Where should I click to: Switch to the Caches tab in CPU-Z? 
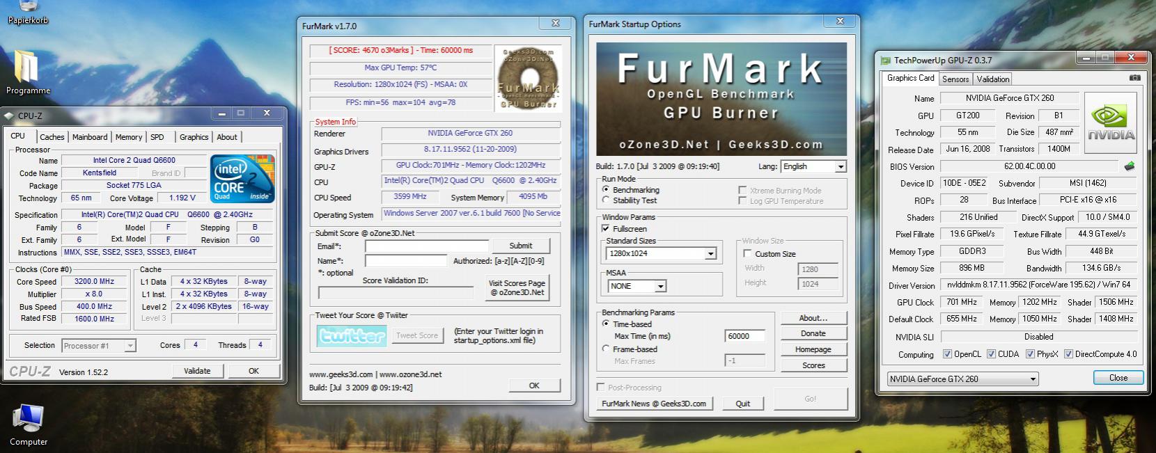pos(52,137)
